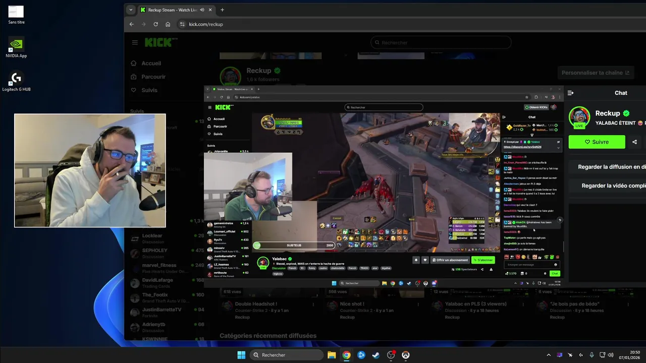Click the taskbar Rechercher search box
Screen dimensions: 646x363
pos(286,355)
